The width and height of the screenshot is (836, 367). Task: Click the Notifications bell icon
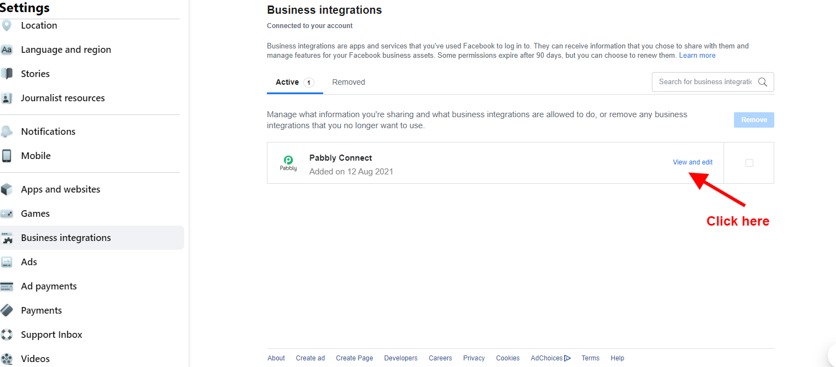click(x=7, y=132)
